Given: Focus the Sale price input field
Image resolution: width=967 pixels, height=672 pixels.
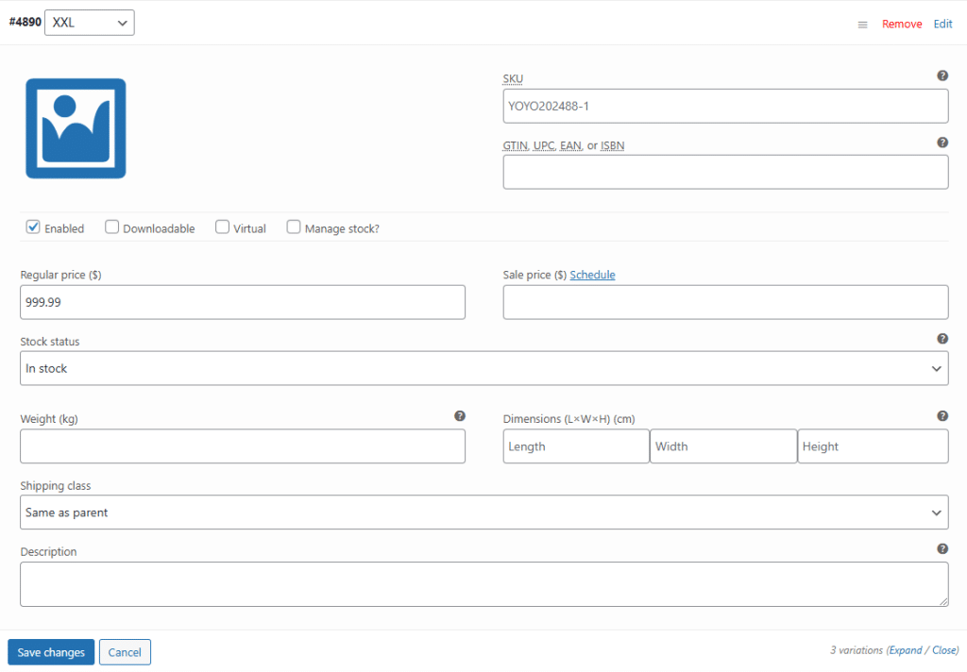Looking at the screenshot, I should [x=725, y=302].
